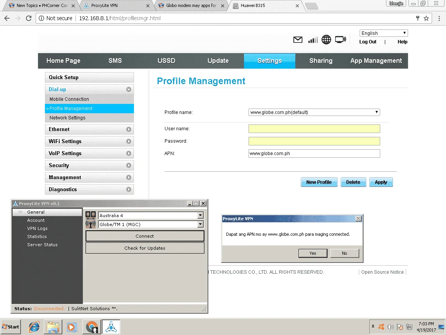The image size is (446, 335).
Task: Open the English language dropdown
Action: click(x=383, y=33)
